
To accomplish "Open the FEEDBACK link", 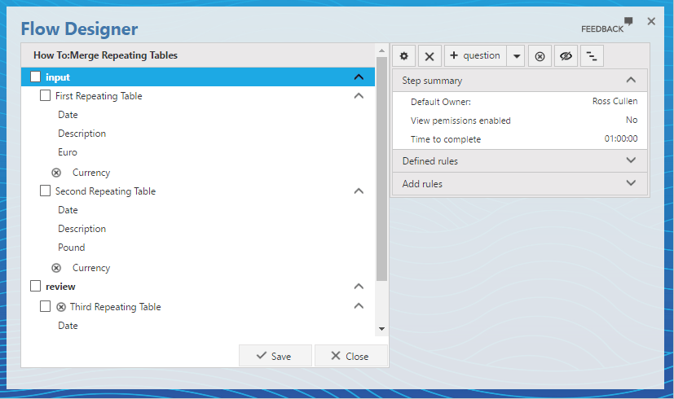I will 601,28.
